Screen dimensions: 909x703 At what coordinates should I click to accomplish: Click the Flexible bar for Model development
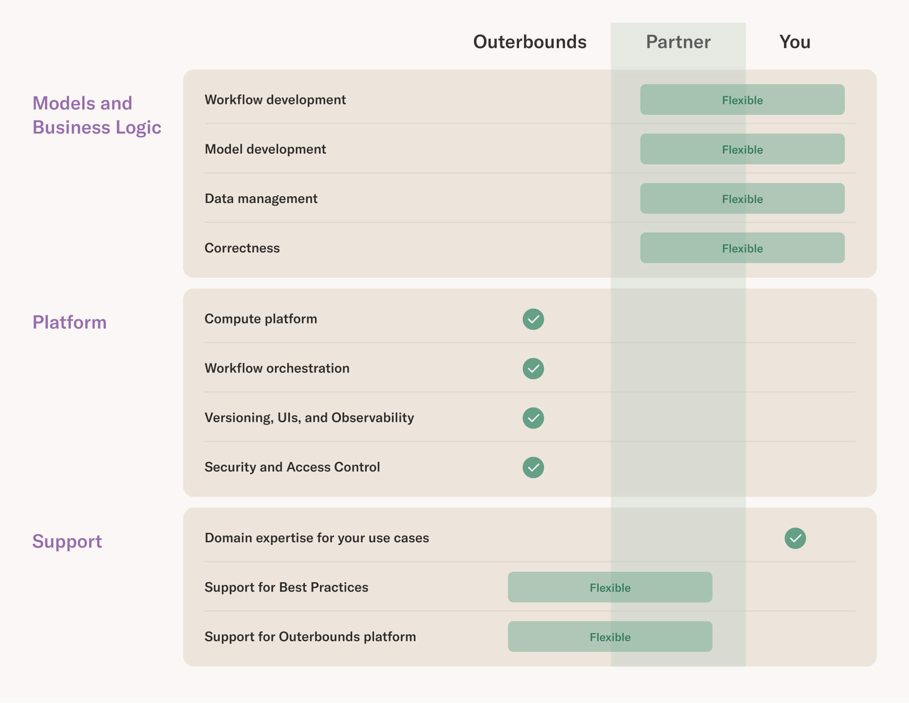pos(742,149)
